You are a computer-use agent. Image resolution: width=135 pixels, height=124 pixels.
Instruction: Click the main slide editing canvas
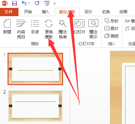tap(122, 87)
